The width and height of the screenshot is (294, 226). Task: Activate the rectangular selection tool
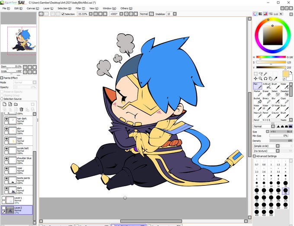(x=256, y=73)
